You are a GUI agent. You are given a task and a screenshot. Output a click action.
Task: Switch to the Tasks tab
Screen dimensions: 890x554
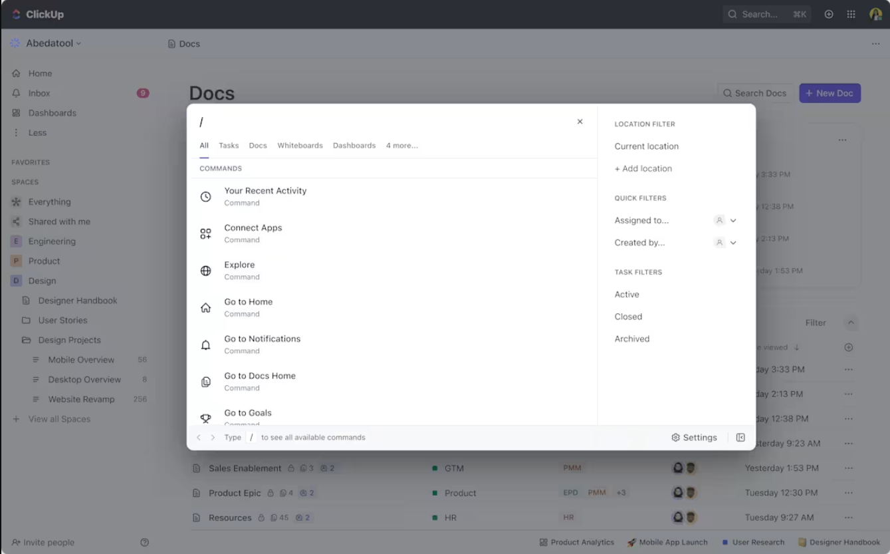pyautogui.click(x=229, y=146)
